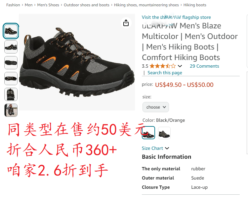The width and height of the screenshot is (248, 198).
Task: Select the sixth thumbnail with held shoes
Action: [x=11, y=110]
